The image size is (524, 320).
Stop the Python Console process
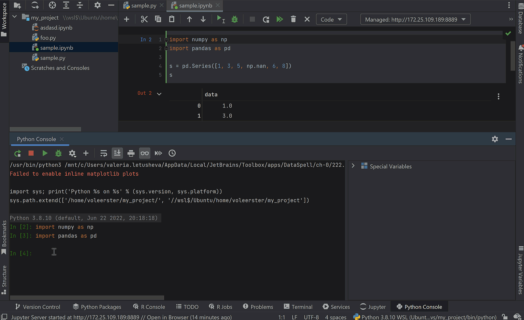pyautogui.click(x=31, y=153)
